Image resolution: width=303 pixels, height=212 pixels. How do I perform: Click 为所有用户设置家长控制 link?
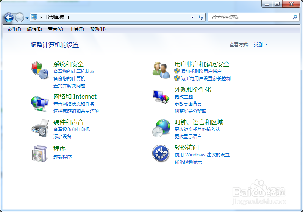point(205,79)
